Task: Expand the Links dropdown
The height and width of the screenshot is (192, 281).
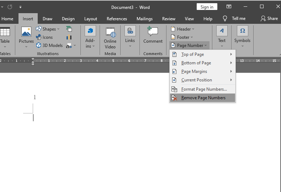Action: click(x=130, y=37)
